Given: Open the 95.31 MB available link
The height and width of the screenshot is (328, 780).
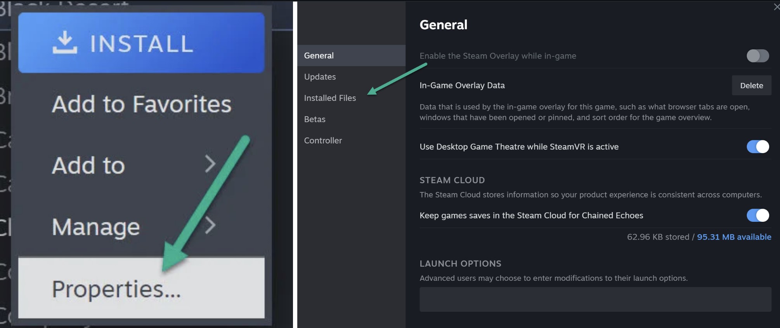Looking at the screenshot, I should (734, 237).
